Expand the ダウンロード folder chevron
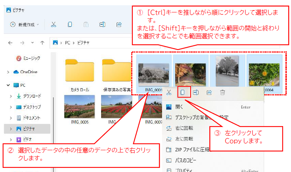The width and height of the screenshot is (291, 172). coord(11,96)
